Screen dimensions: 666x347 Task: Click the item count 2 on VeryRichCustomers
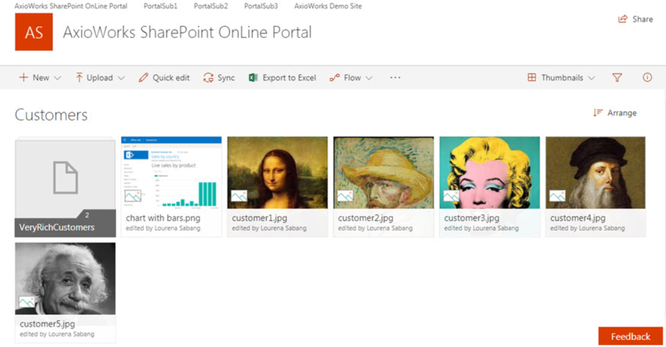(87, 215)
